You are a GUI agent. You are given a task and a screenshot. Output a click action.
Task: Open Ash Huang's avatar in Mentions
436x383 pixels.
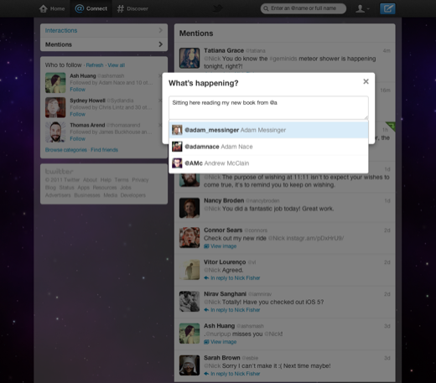189,334
